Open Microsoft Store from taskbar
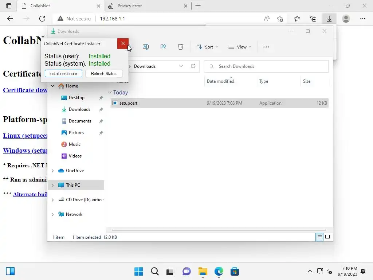This screenshot has width=373, height=280. [235, 271]
